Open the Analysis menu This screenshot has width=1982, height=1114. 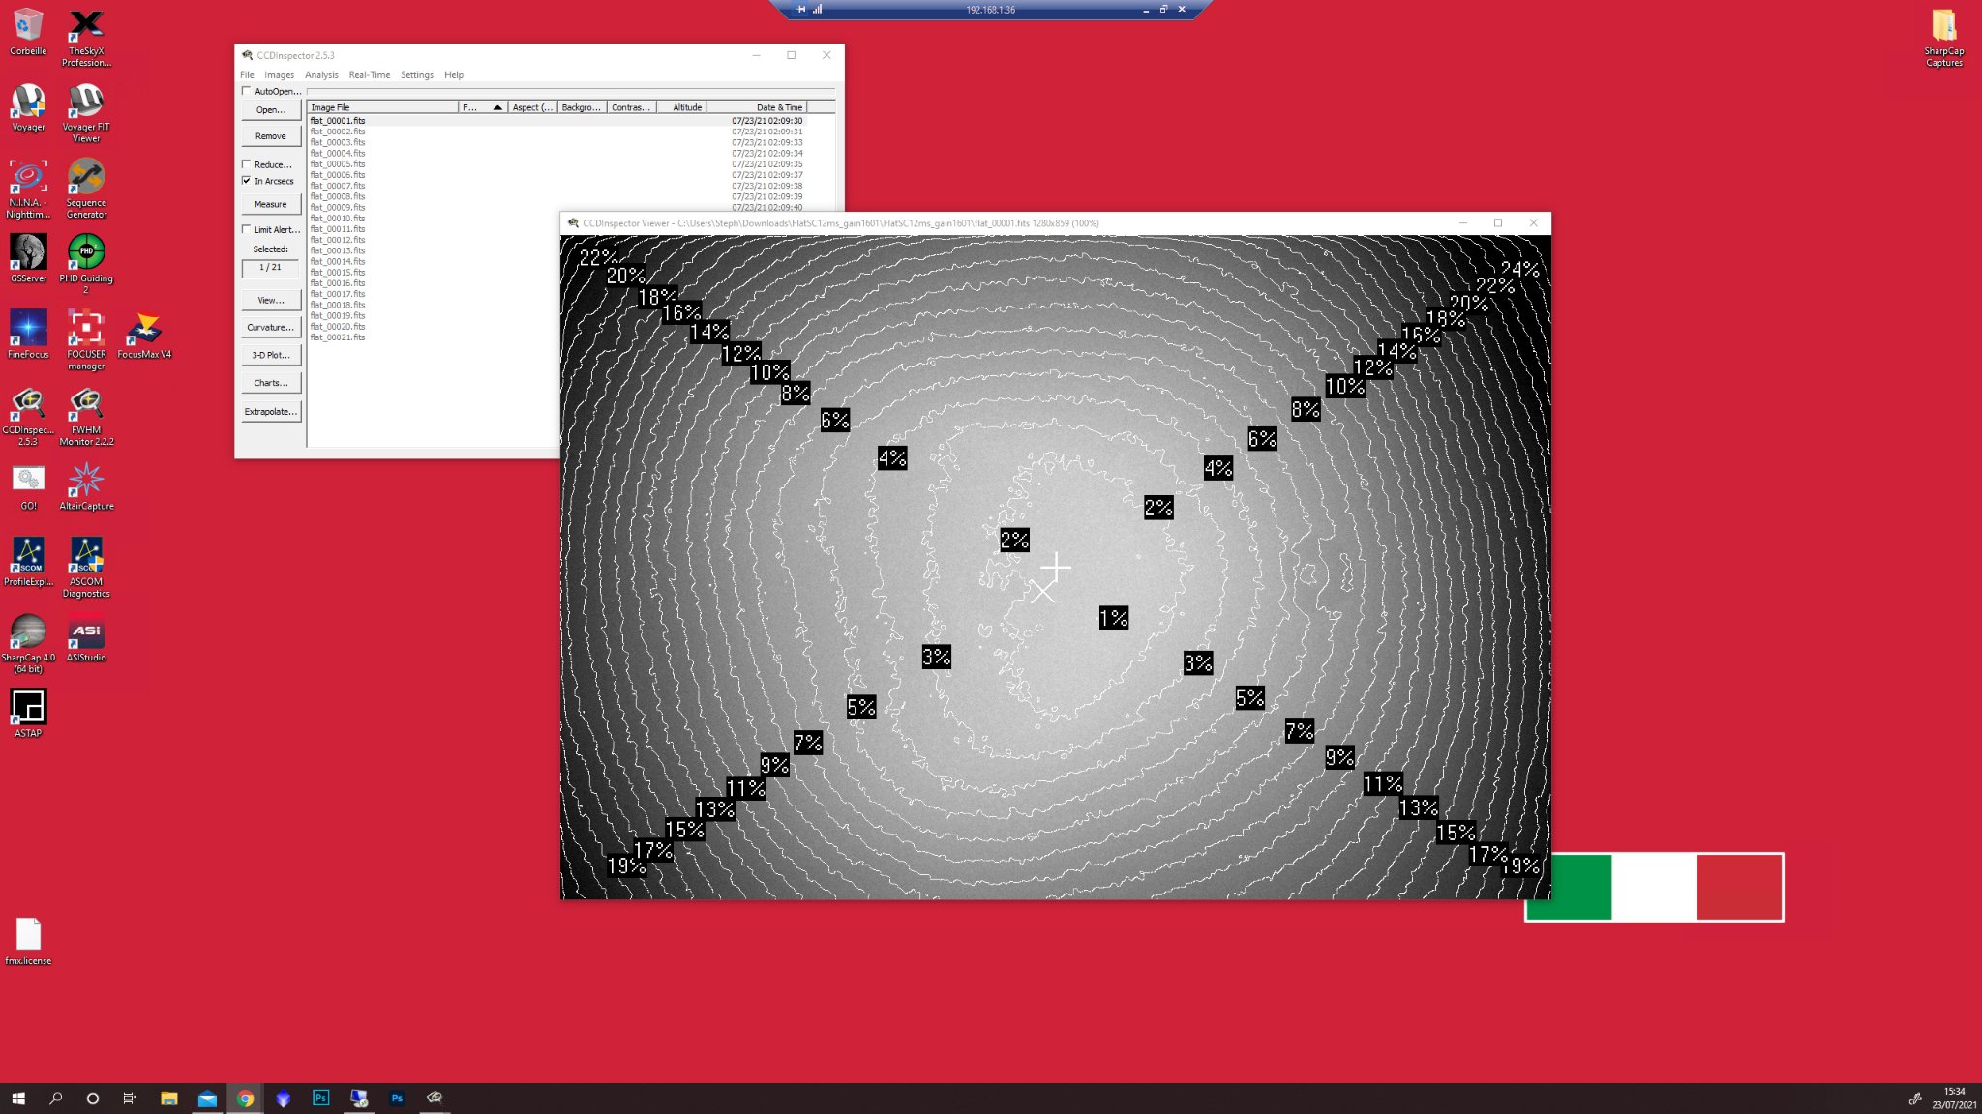pos(321,74)
